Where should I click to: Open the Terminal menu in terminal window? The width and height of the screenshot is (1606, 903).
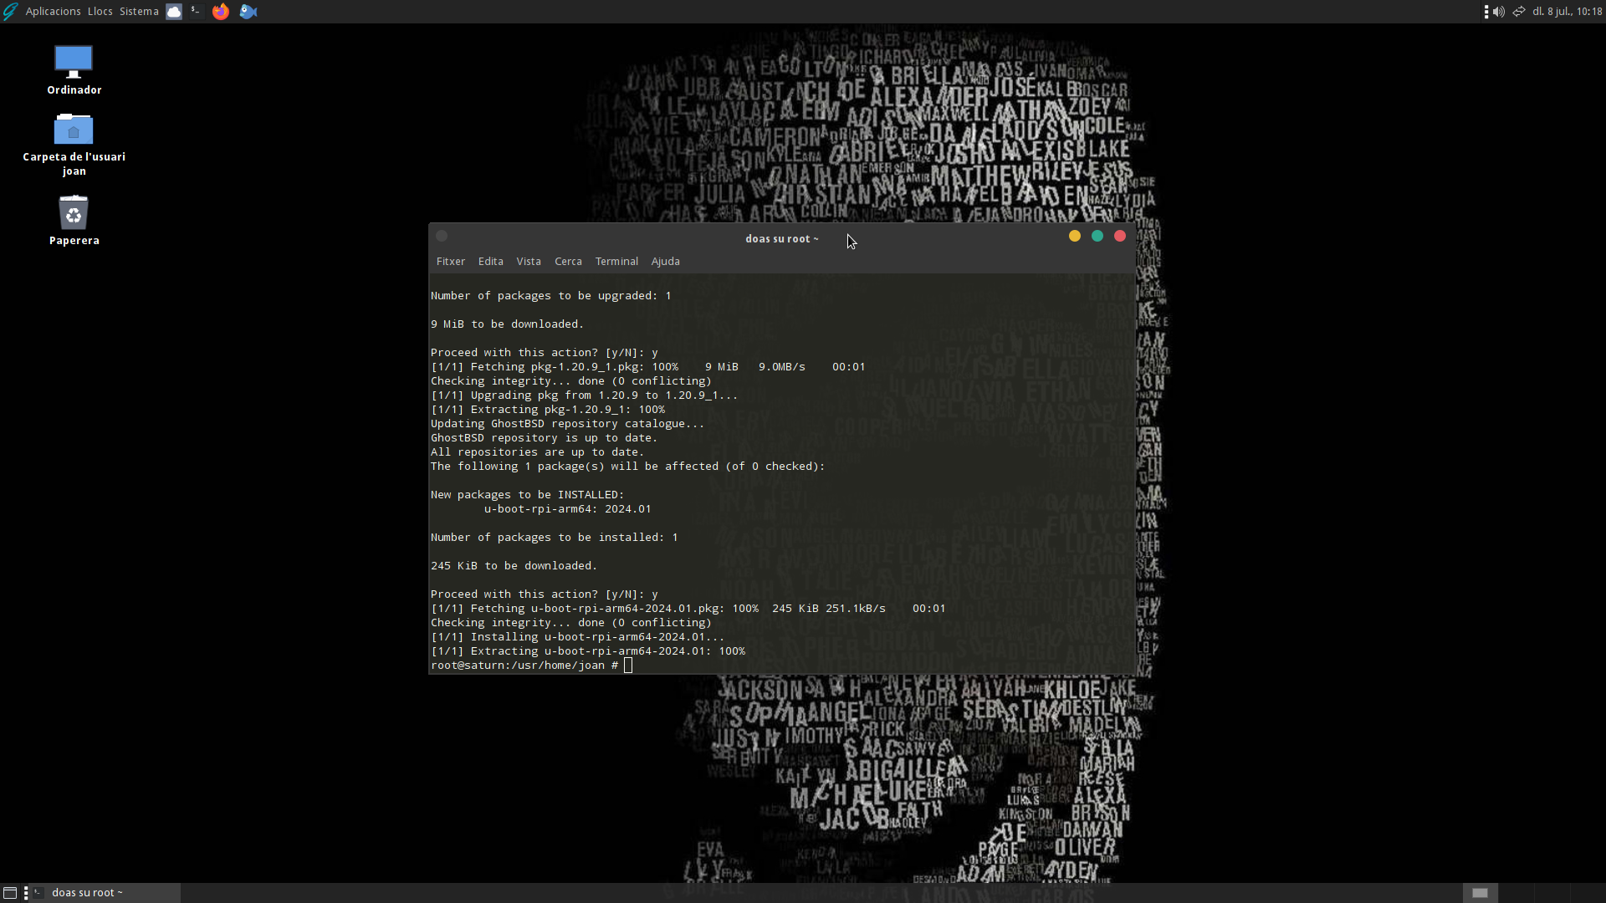click(x=616, y=262)
